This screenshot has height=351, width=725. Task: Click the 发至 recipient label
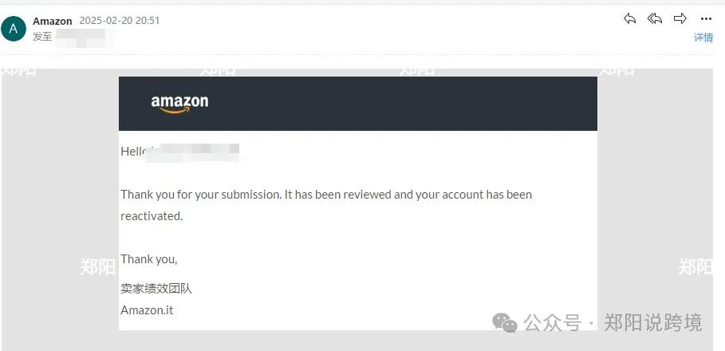coord(42,37)
